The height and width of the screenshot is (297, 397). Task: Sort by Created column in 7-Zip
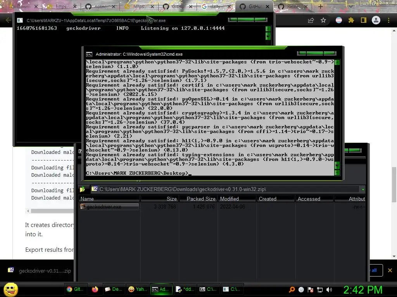(276, 199)
